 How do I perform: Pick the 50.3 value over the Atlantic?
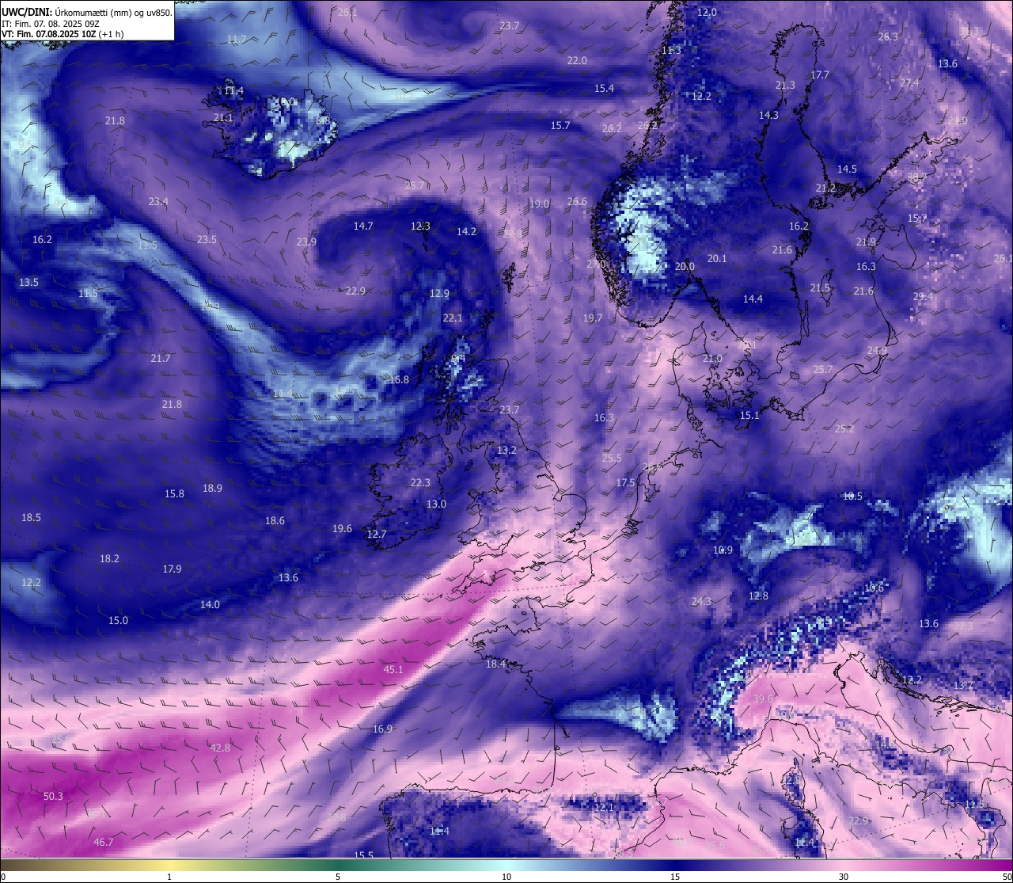[x=53, y=796]
